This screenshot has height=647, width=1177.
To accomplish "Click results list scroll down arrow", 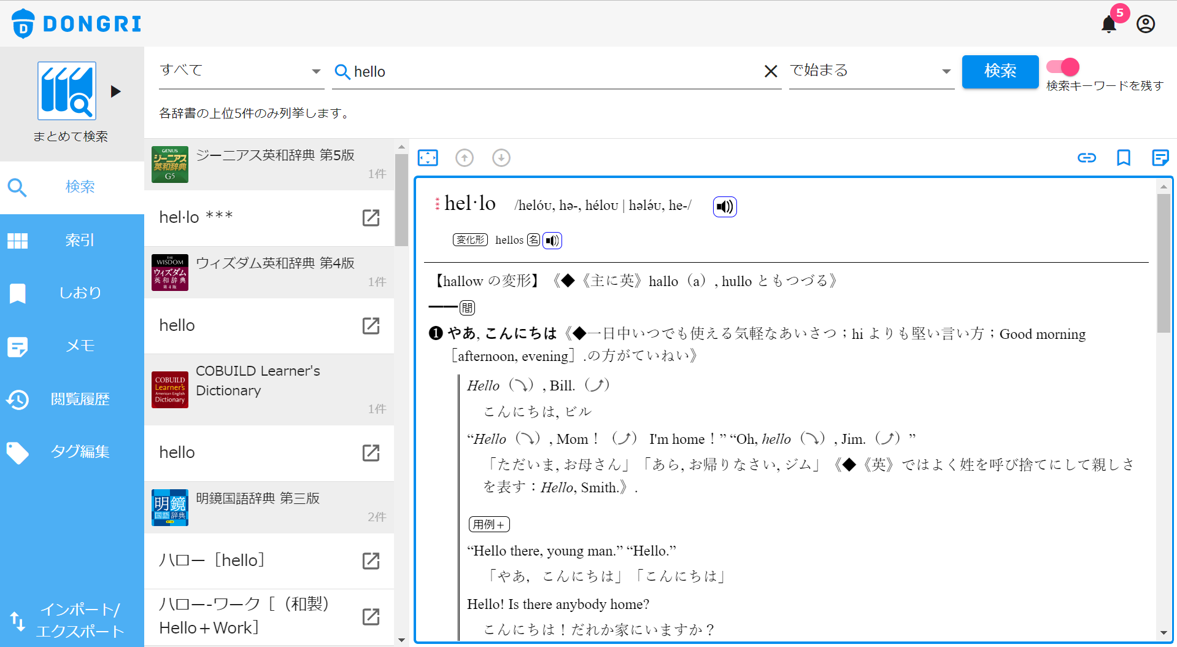I will pyautogui.click(x=402, y=640).
